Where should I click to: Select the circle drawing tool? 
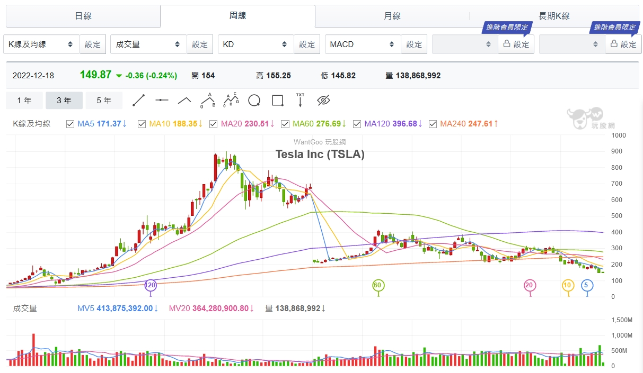[x=254, y=100]
